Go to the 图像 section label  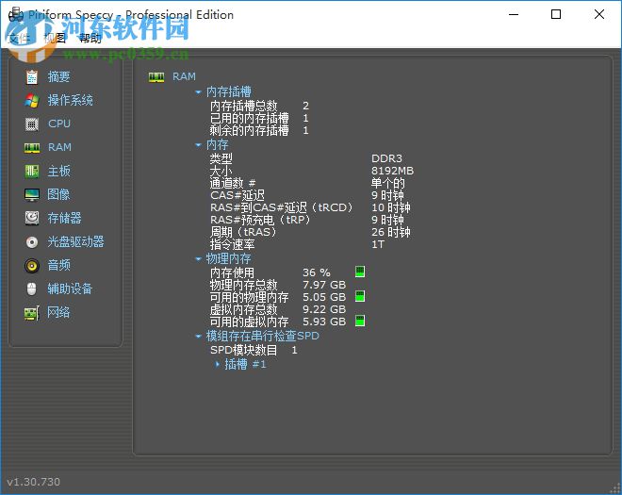[x=58, y=195]
